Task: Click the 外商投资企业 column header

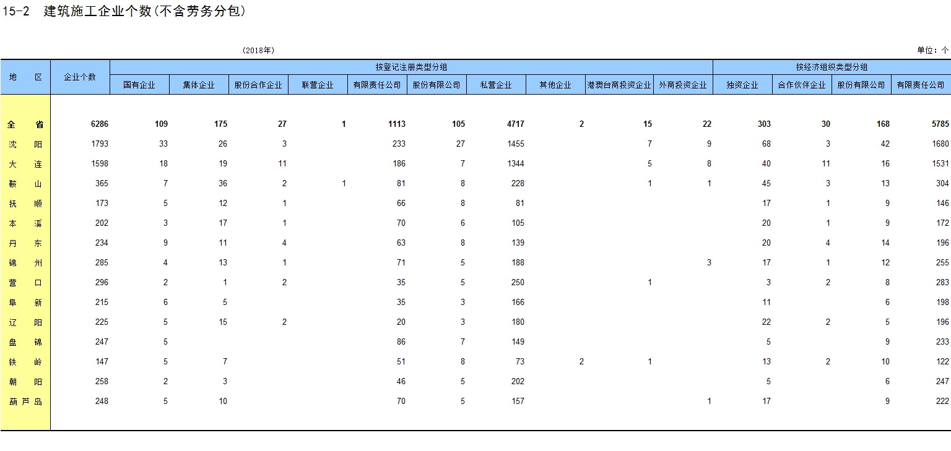Action: click(683, 85)
